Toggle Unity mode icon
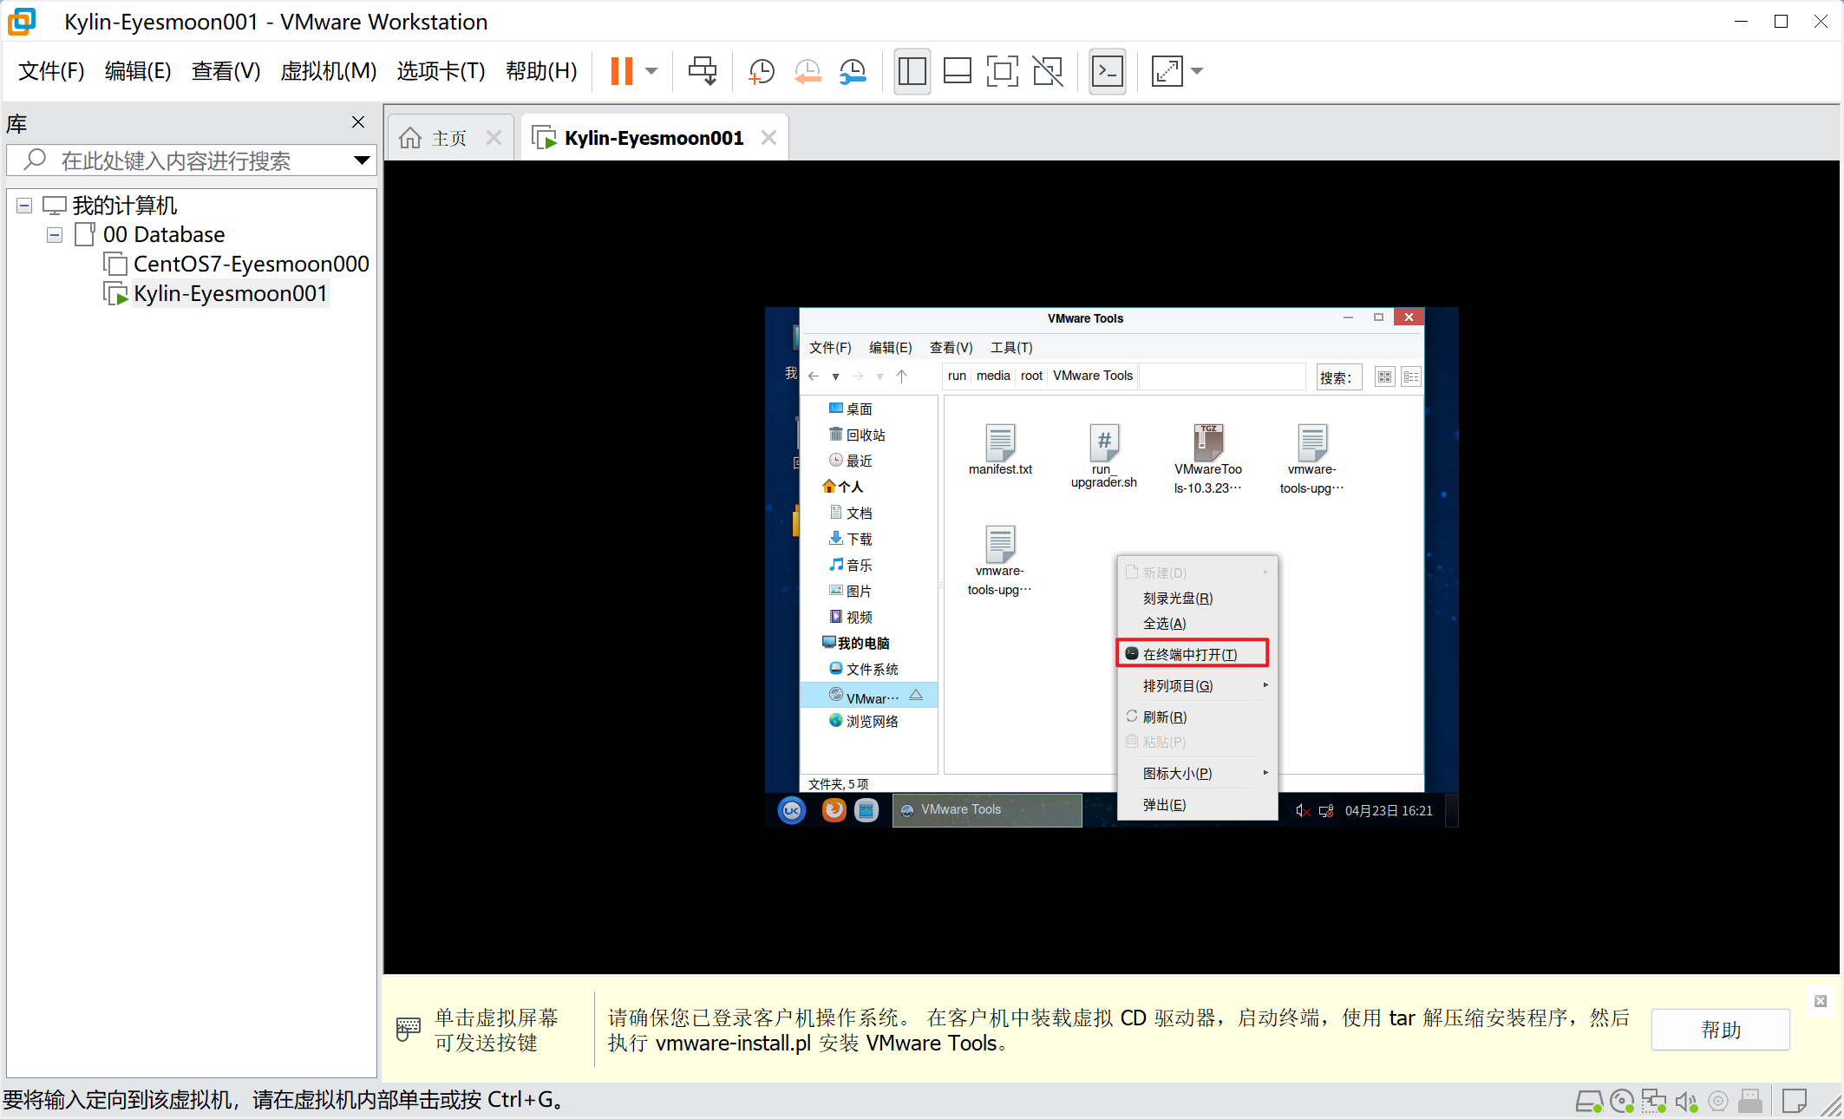Image resolution: width=1844 pixels, height=1119 pixels. pyautogui.click(x=1048, y=71)
